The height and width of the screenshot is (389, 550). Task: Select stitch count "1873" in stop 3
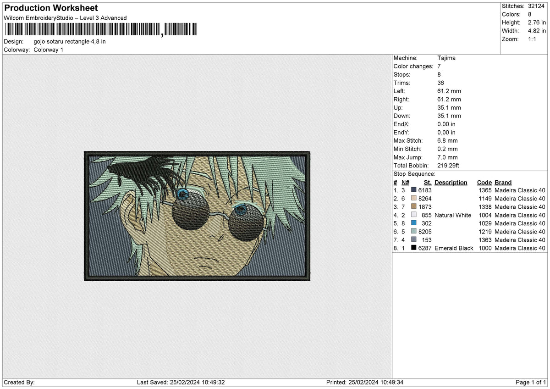[425, 207]
